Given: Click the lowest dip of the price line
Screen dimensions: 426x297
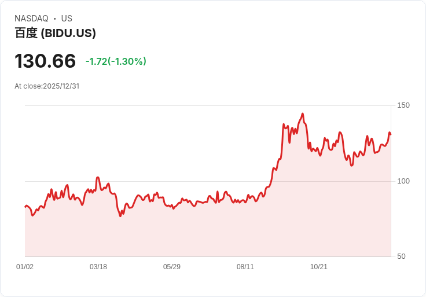Looking at the screenshot, I should pyautogui.click(x=120, y=216).
